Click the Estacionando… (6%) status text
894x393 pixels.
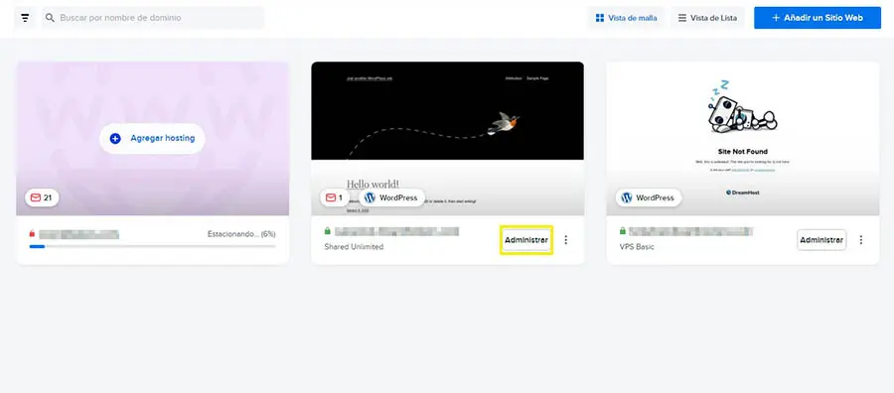point(241,233)
